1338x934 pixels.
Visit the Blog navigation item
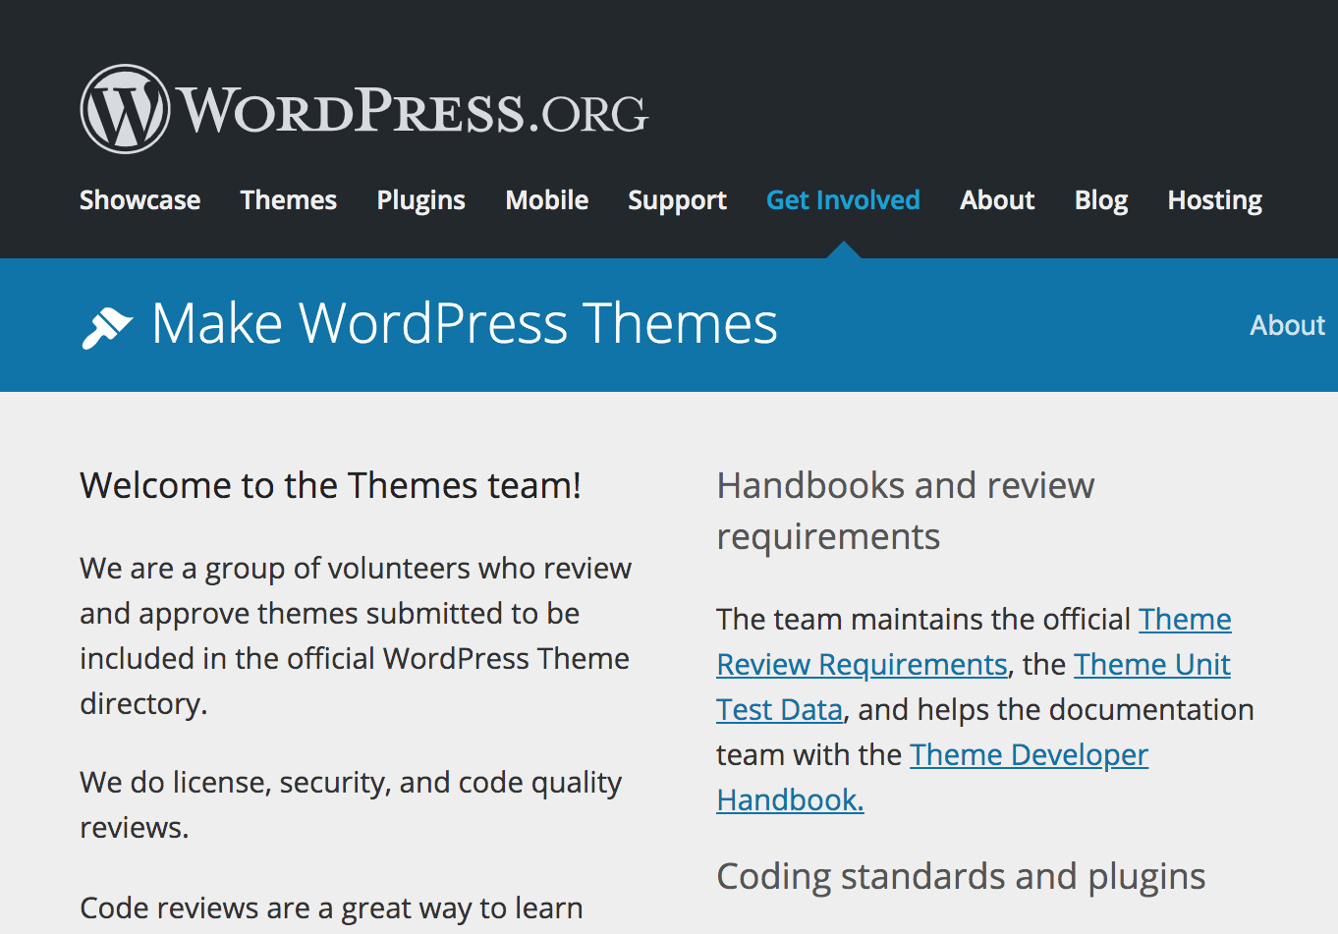click(1101, 200)
